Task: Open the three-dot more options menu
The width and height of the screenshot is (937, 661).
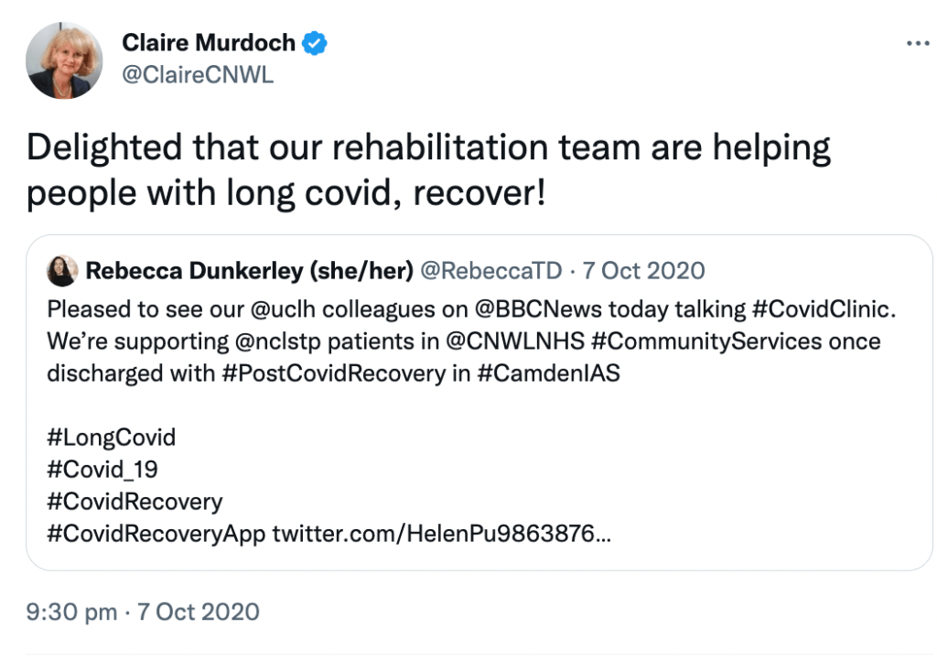Action: (x=916, y=44)
